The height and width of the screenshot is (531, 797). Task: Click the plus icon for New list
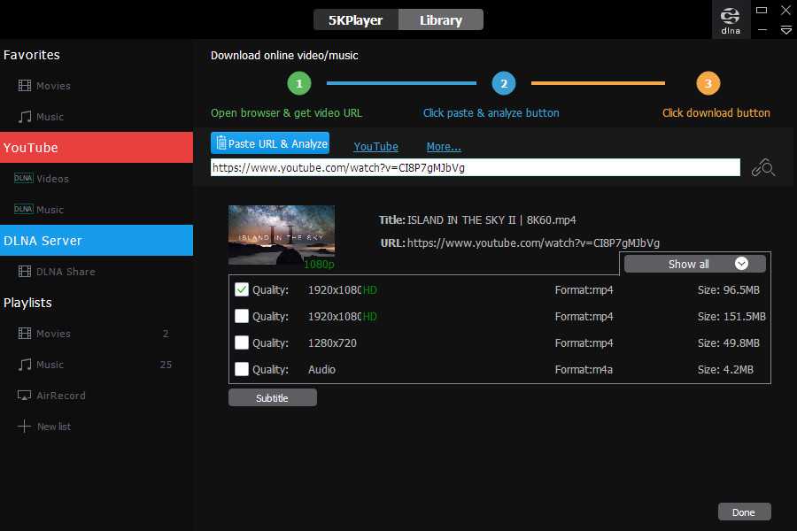pyautogui.click(x=24, y=427)
